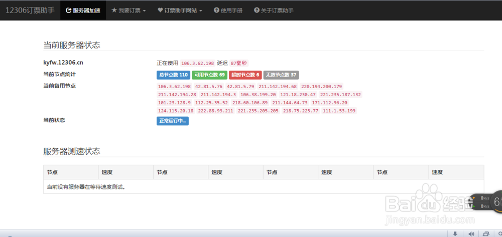Select backup node 218.60.106.89
This screenshot has height=237, width=502.
tap(250, 103)
